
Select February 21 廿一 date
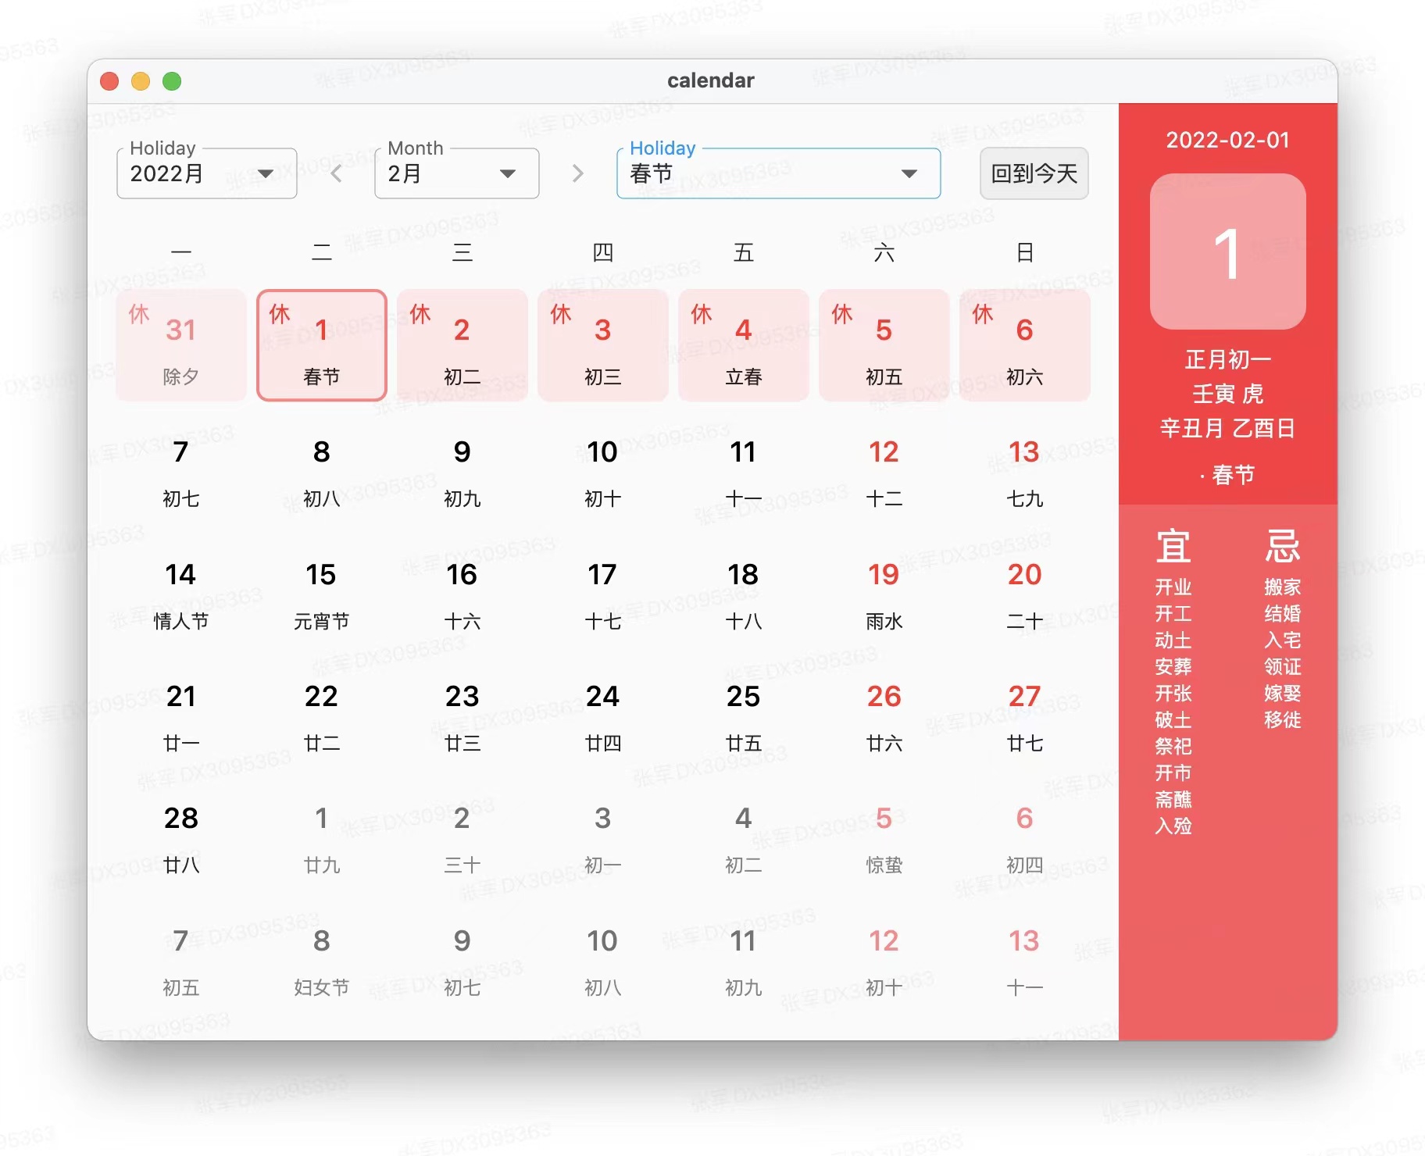pyautogui.click(x=181, y=717)
